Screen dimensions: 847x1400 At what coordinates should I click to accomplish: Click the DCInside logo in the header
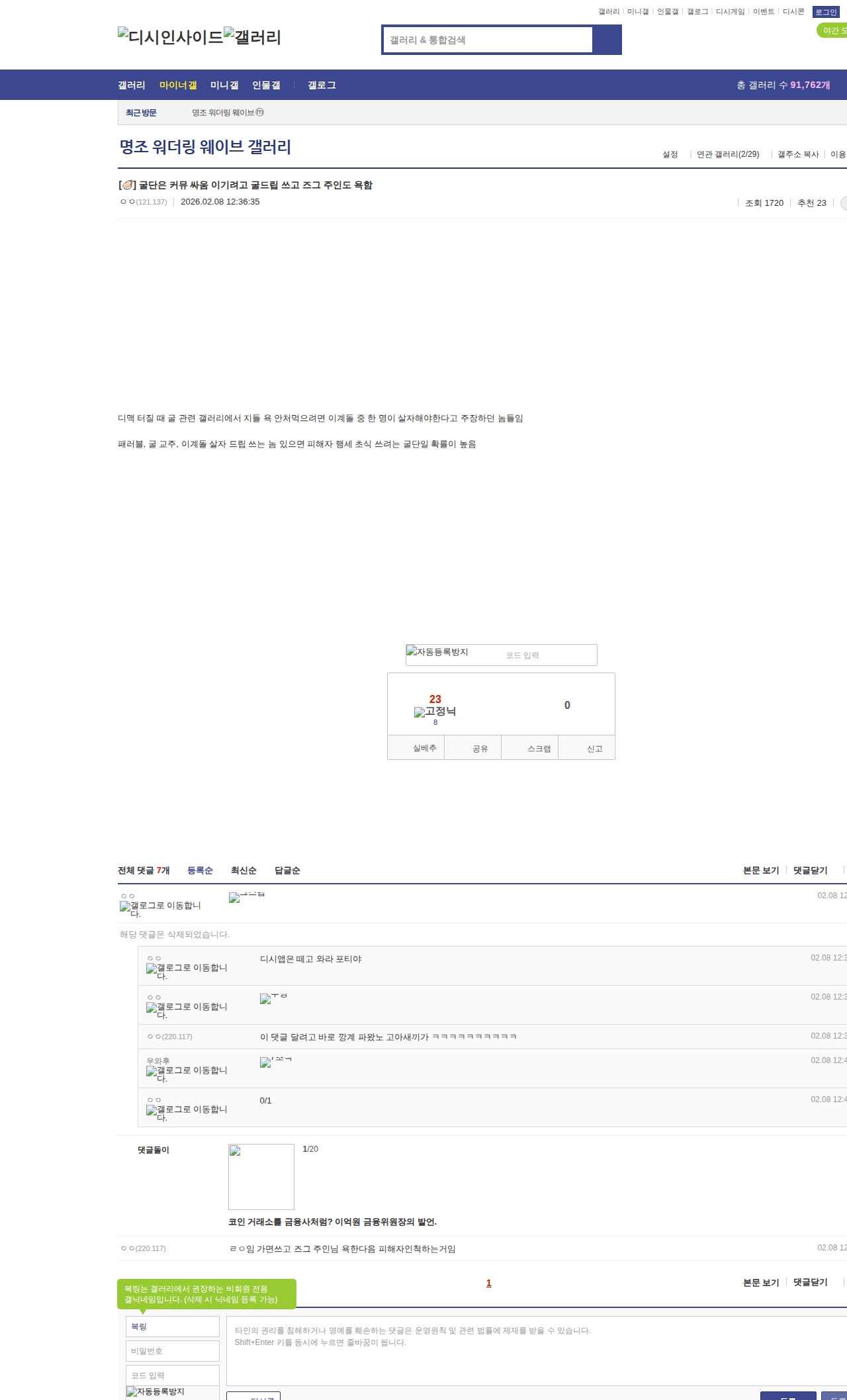[x=170, y=37]
